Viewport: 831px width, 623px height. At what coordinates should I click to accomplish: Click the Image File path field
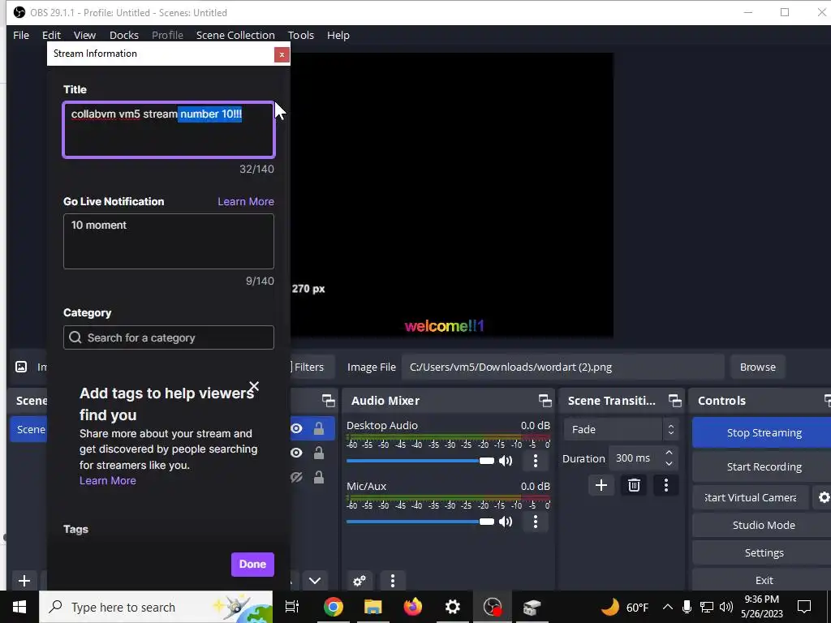[563, 367]
